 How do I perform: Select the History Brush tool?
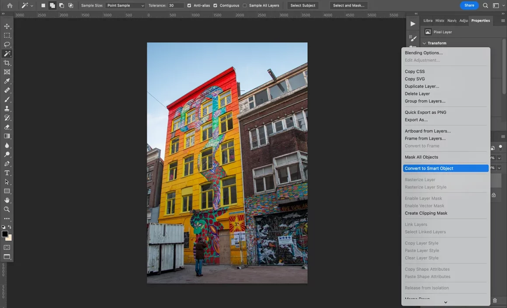pos(7,118)
